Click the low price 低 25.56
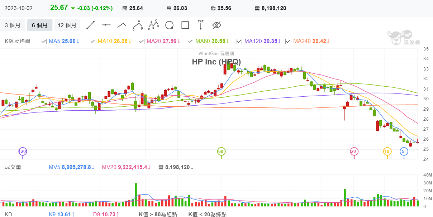433x217 pixels. click(x=221, y=8)
